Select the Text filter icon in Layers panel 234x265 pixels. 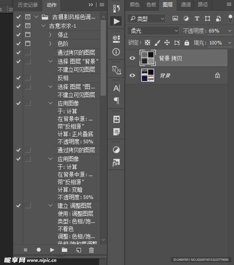(197, 18)
